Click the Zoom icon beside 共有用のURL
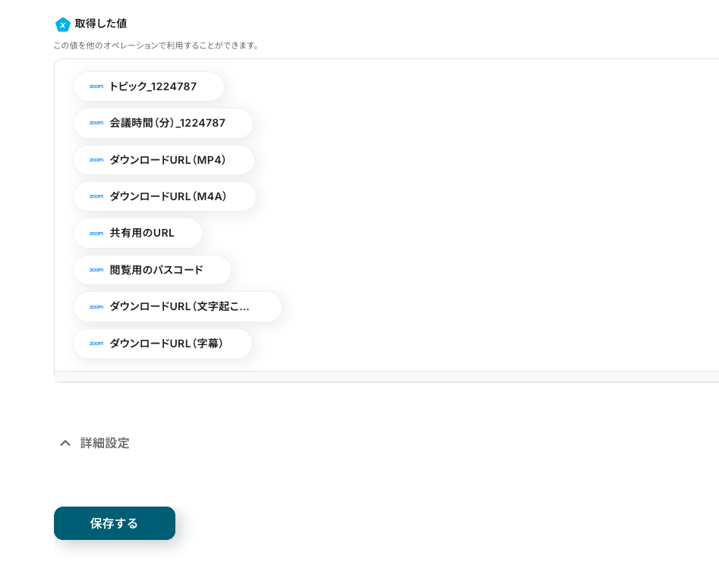The image size is (719, 568). pos(96,233)
